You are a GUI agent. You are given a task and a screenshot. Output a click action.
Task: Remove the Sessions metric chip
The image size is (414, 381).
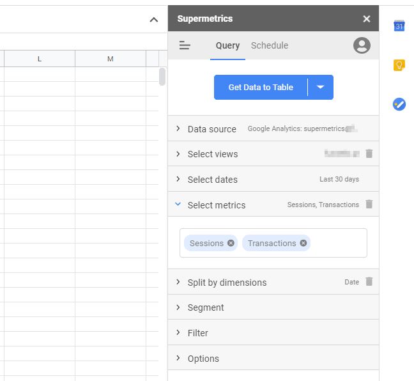point(231,243)
